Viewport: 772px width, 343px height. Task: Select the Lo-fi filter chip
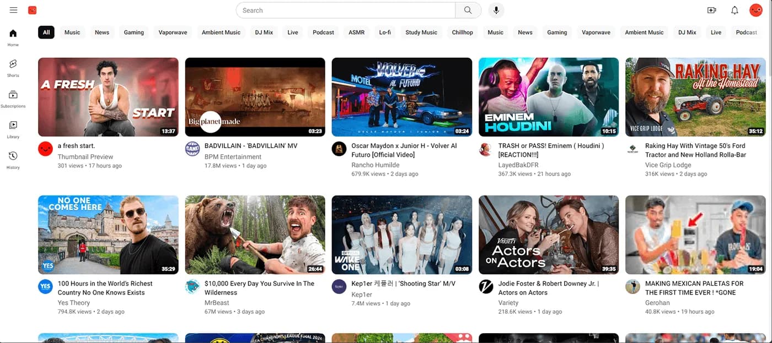click(385, 32)
